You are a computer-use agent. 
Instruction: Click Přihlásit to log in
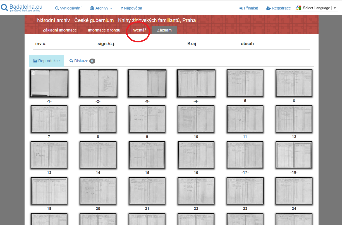click(x=248, y=8)
